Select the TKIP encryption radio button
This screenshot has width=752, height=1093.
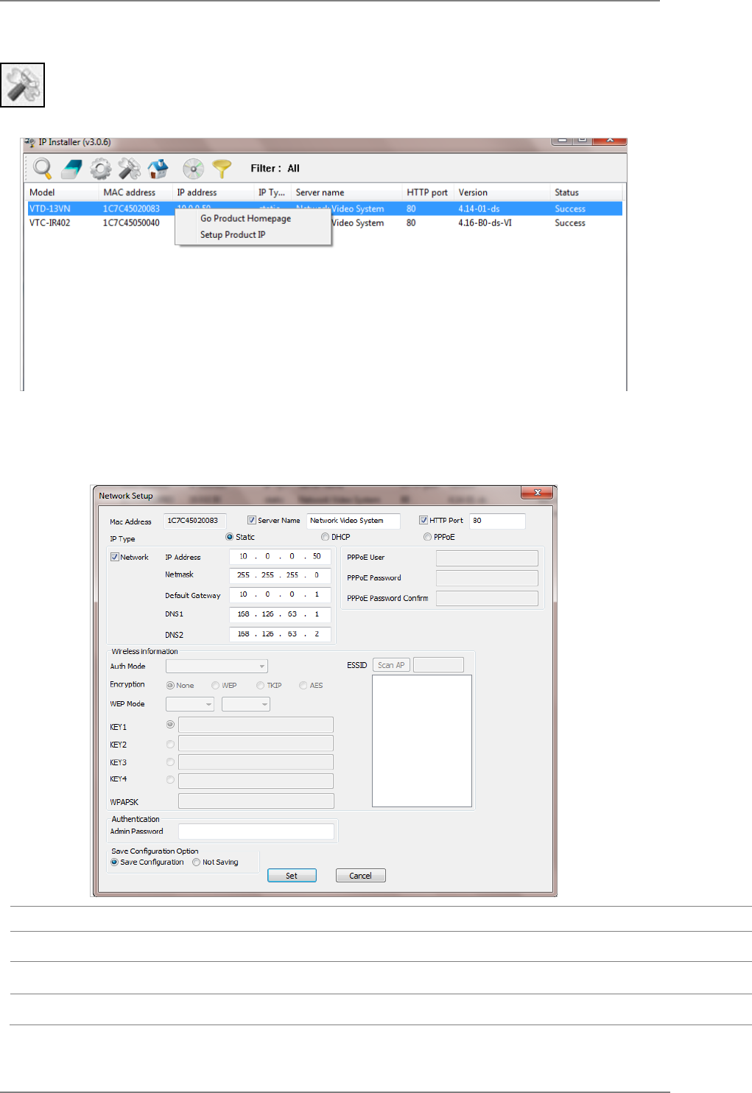260,685
